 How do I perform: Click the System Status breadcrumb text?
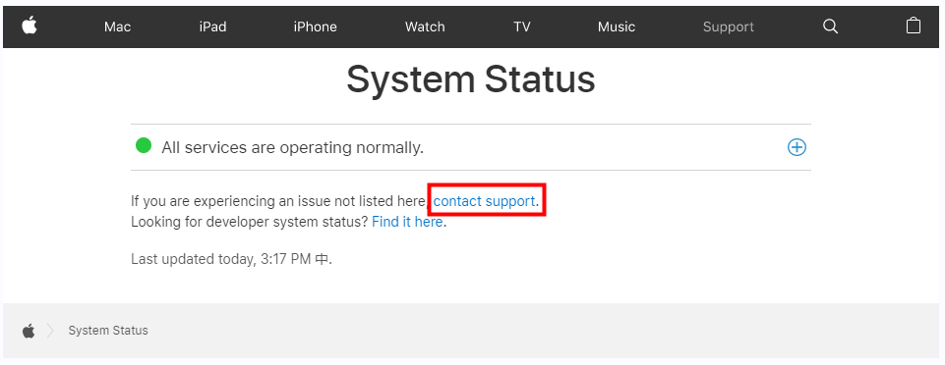click(108, 331)
